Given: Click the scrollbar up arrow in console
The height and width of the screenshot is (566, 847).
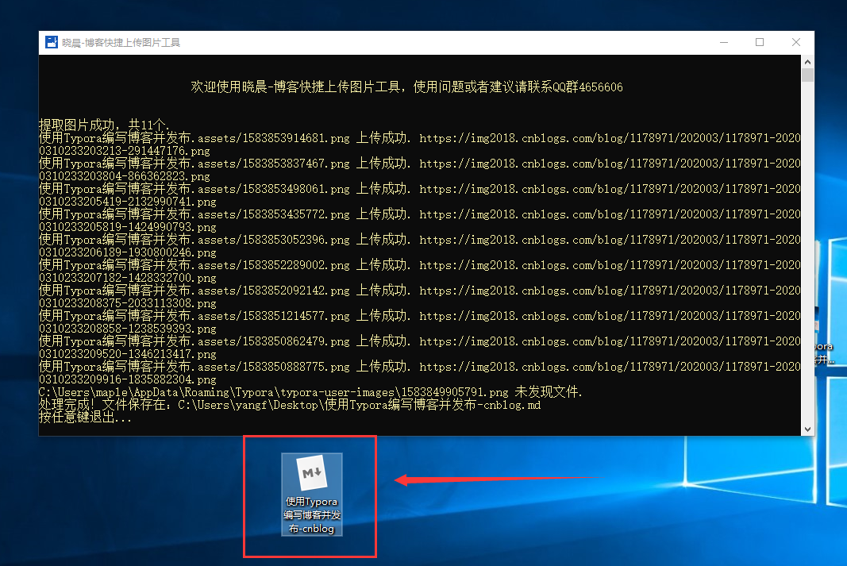Looking at the screenshot, I should (807, 62).
